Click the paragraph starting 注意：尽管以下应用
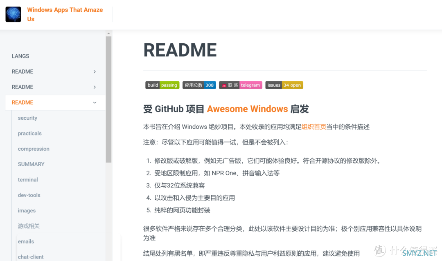This screenshot has width=442, height=261. click(215, 142)
